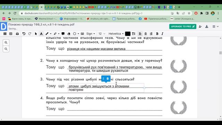
Task: Toggle bold formatting
Action: pos(157,34)
